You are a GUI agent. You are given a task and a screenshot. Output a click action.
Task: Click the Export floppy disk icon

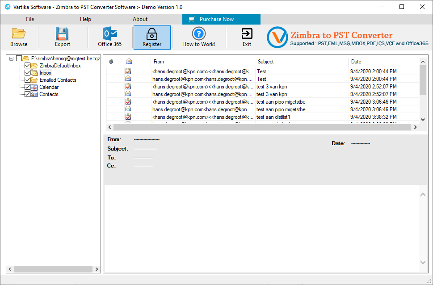coord(62,34)
